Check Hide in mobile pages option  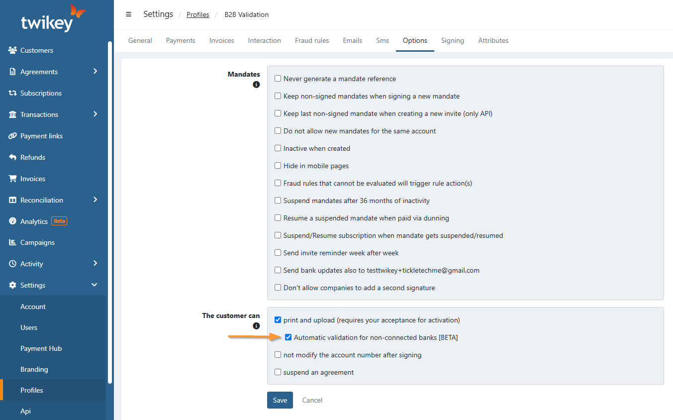(278, 166)
